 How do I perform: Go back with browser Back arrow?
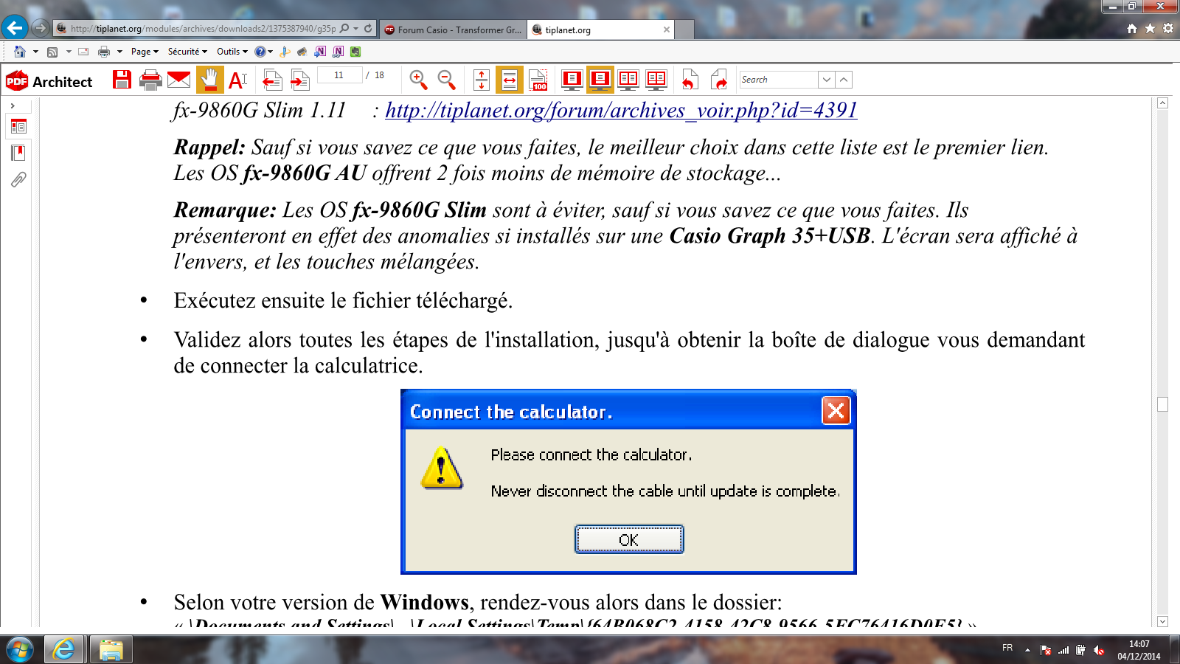[15, 28]
